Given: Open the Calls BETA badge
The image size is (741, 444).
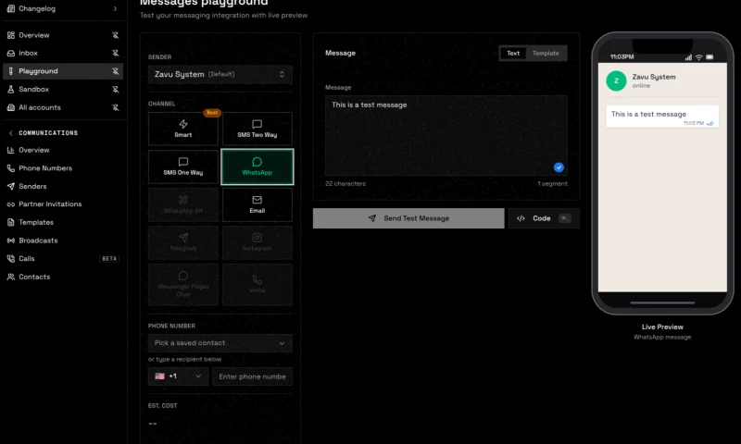Looking at the screenshot, I should click(x=109, y=259).
